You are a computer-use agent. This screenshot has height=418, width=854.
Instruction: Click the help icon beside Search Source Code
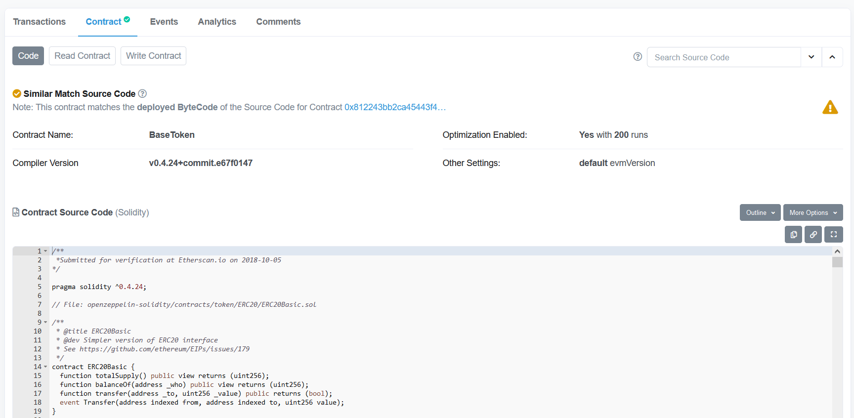(x=638, y=57)
